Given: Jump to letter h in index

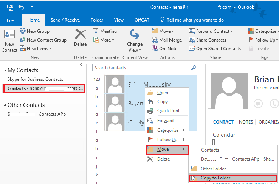Looking at the screenshot, I should [x=97, y=149].
